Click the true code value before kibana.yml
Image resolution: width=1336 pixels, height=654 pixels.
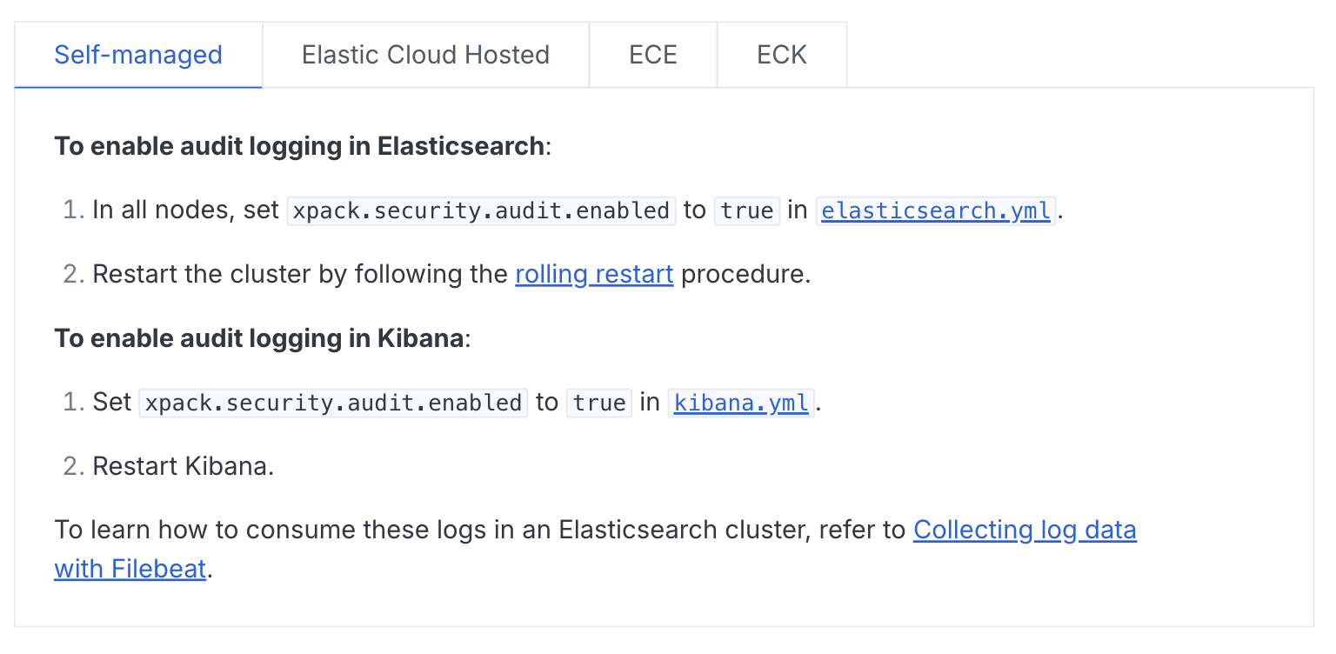click(599, 404)
